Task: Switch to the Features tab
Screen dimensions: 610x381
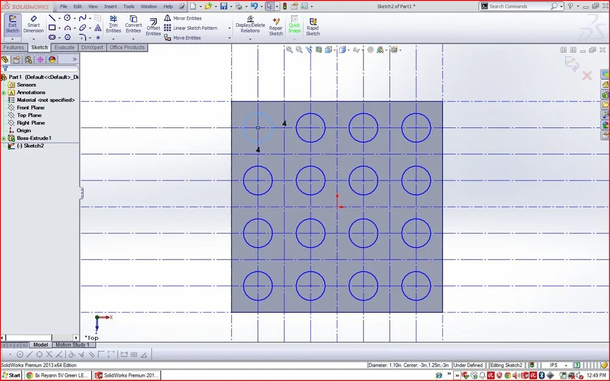Action: click(x=13, y=48)
